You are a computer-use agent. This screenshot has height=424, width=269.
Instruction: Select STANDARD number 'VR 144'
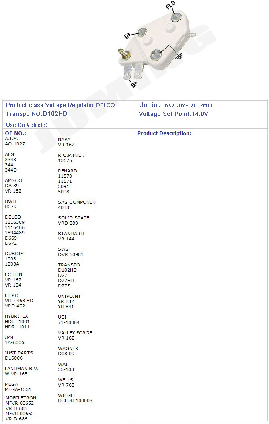tap(66, 239)
